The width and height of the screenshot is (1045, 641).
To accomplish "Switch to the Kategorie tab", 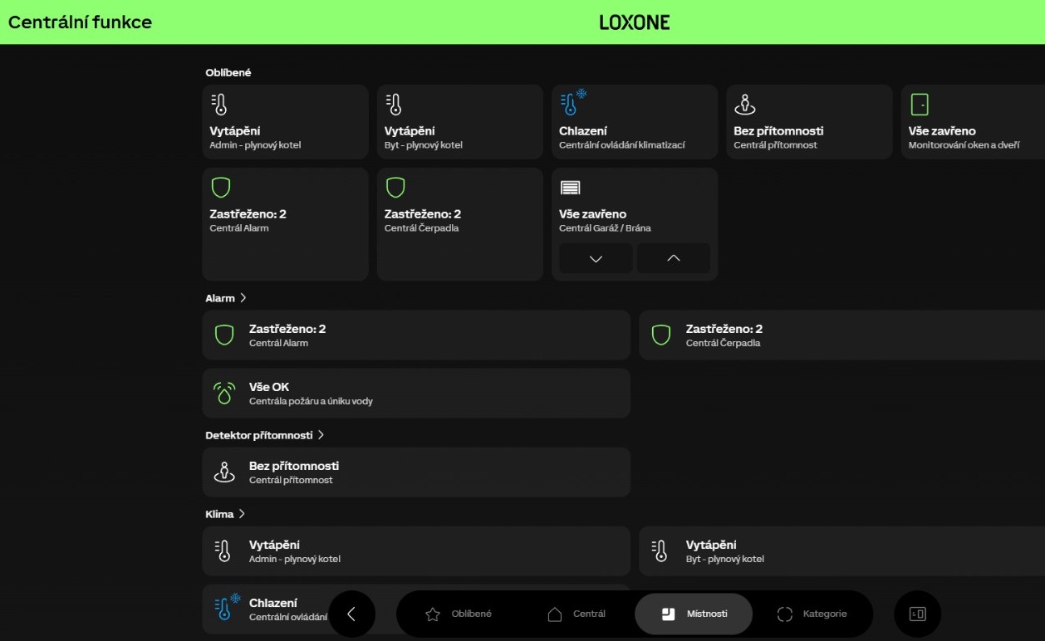I will [812, 614].
